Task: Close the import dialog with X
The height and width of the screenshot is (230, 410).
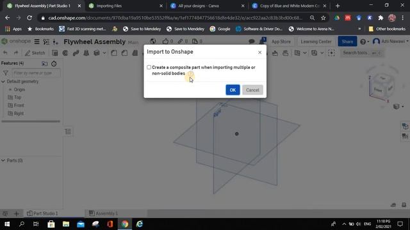Action: [x=259, y=52]
